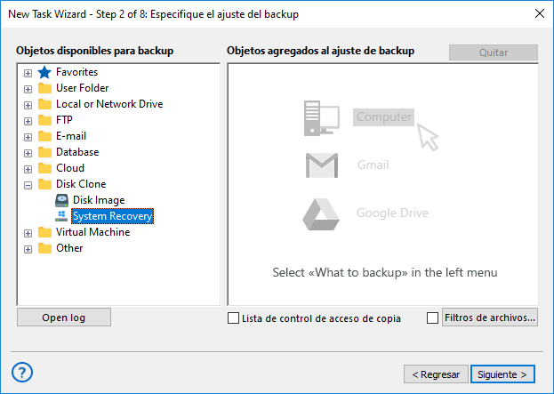Viewport: 554px width, 394px height.
Task: Tick the checkbox beside Filtros de archivos
Action: (x=433, y=318)
